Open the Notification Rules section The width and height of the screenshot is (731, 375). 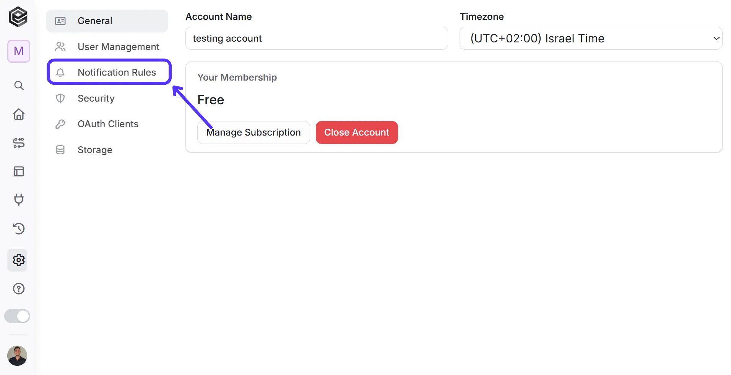(x=109, y=72)
